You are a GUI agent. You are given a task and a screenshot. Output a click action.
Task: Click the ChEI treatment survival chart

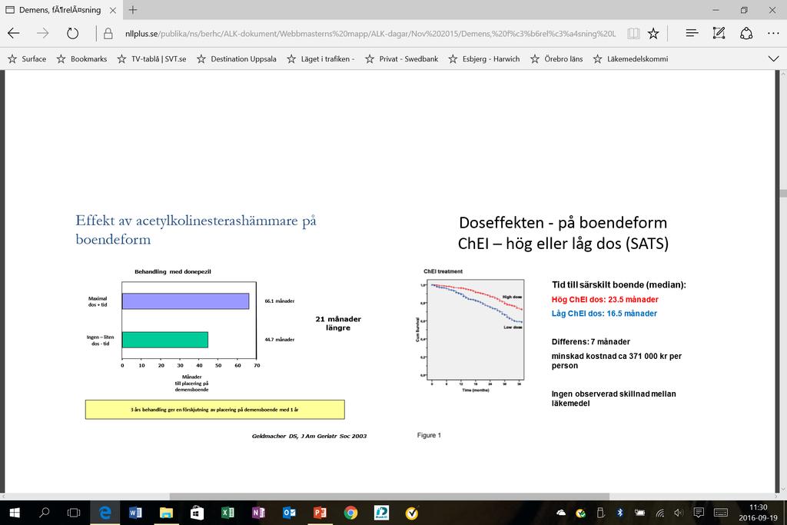point(470,331)
